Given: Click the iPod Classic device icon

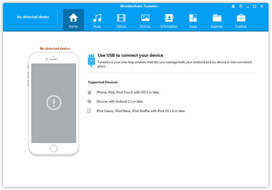Looking at the screenshot, I should click(90, 111).
